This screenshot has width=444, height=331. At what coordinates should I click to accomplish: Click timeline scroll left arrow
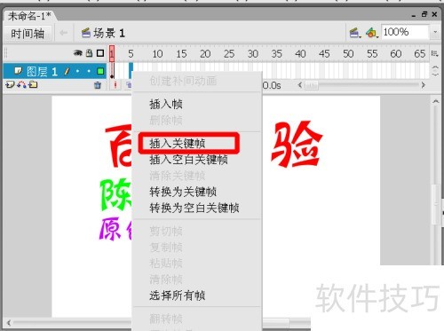point(300,85)
